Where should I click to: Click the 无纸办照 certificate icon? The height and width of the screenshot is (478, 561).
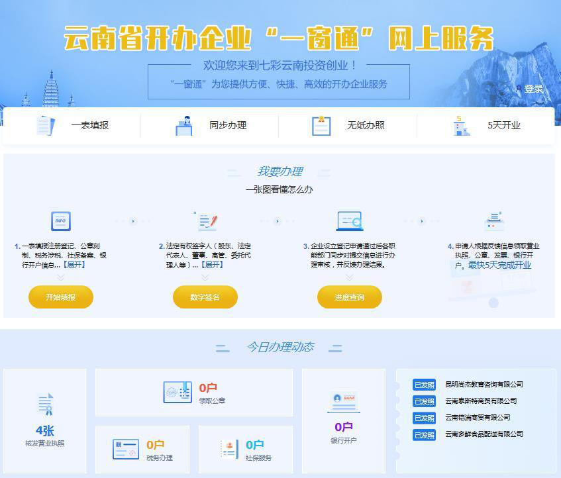pos(321,125)
